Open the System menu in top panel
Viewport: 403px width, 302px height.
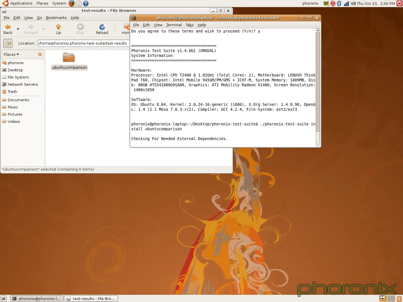pos(59,3)
